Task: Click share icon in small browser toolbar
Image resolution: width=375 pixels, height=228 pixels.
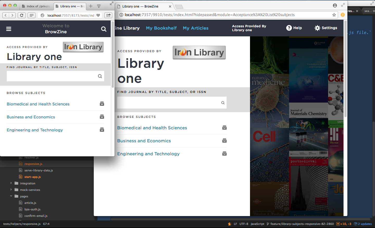Action: 108,15
